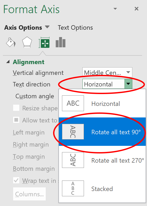
Task: Switch to the Text Options tab
Action: (75, 28)
